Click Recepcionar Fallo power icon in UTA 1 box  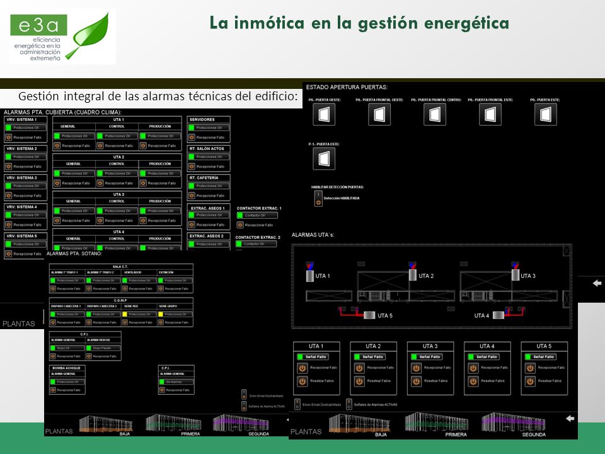tap(302, 368)
